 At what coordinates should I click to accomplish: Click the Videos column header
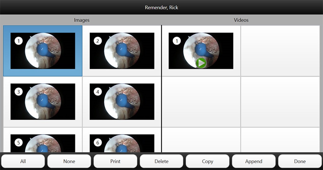(241, 20)
